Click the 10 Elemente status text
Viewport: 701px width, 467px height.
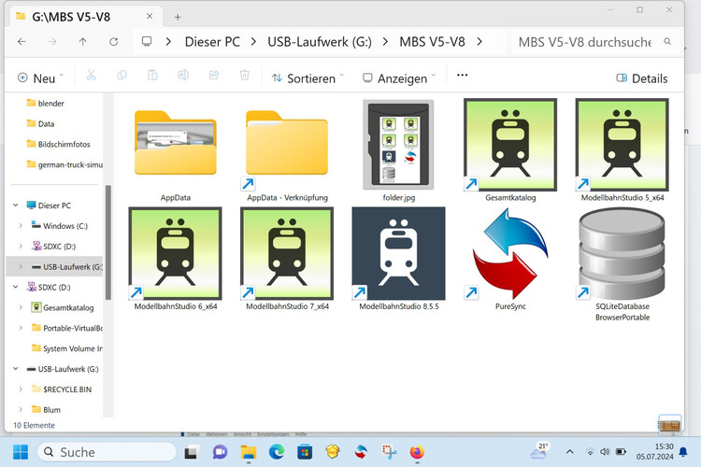click(34, 426)
